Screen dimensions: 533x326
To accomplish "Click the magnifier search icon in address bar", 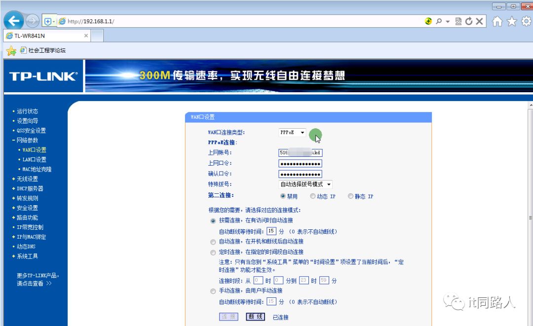I will 439,21.
